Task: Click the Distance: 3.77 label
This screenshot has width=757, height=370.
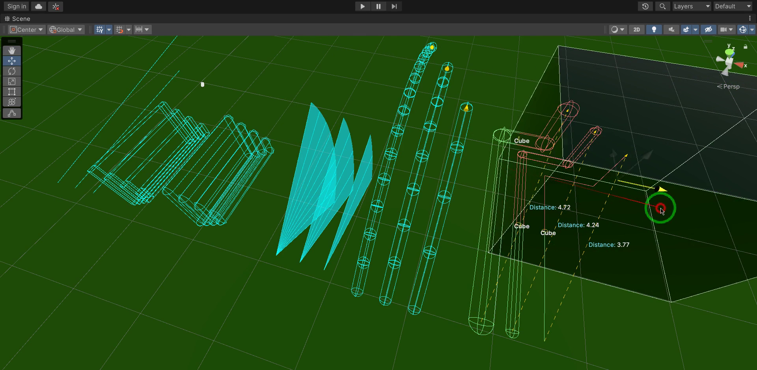Action: [609, 244]
